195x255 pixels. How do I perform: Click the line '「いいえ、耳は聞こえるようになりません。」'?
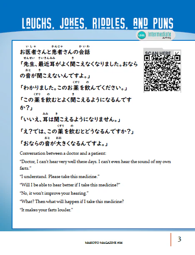70,119
